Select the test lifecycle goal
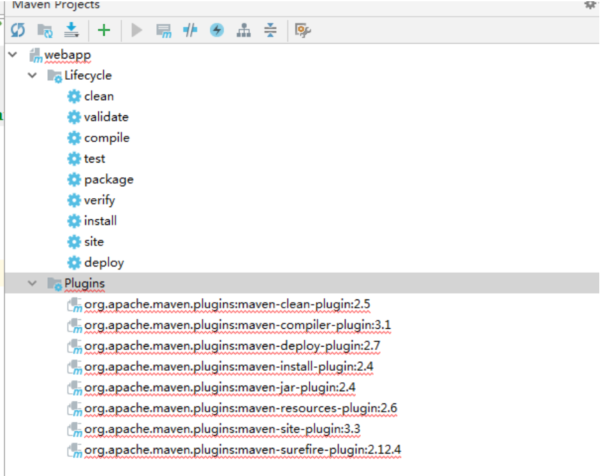 [x=94, y=159]
